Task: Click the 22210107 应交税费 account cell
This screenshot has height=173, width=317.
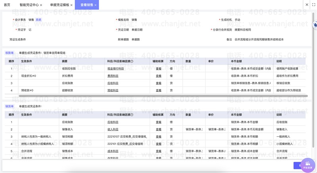Action: click(127, 137)
